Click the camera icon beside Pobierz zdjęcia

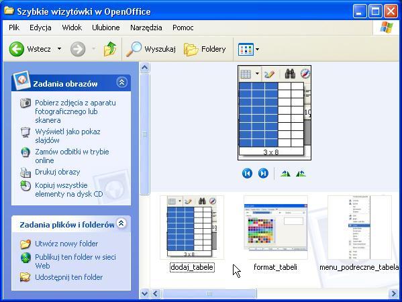click(26, 103)
